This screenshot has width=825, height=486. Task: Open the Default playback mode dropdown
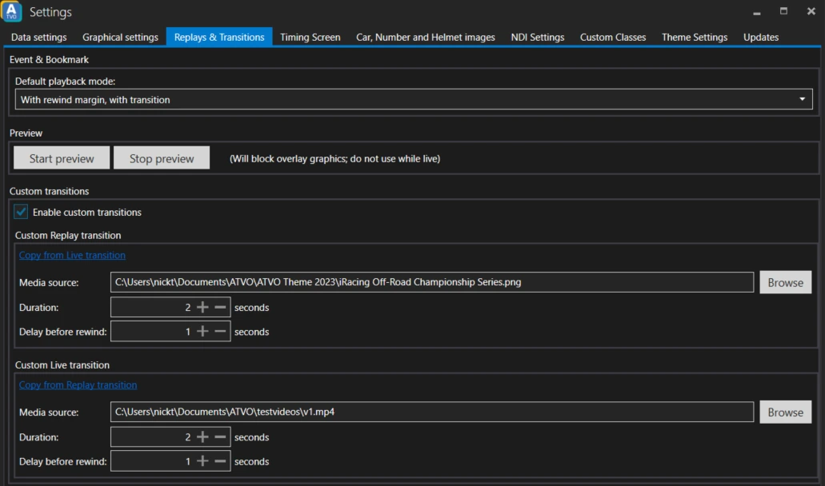[x=414, y=99]
